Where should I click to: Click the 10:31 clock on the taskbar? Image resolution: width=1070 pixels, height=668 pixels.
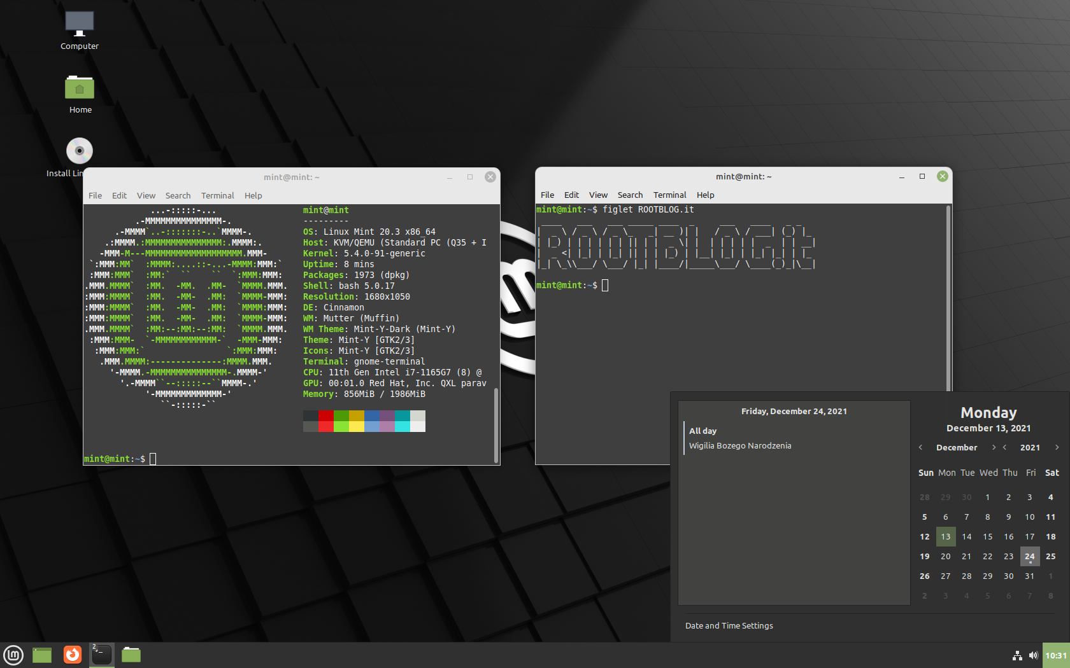(1057, 655)
